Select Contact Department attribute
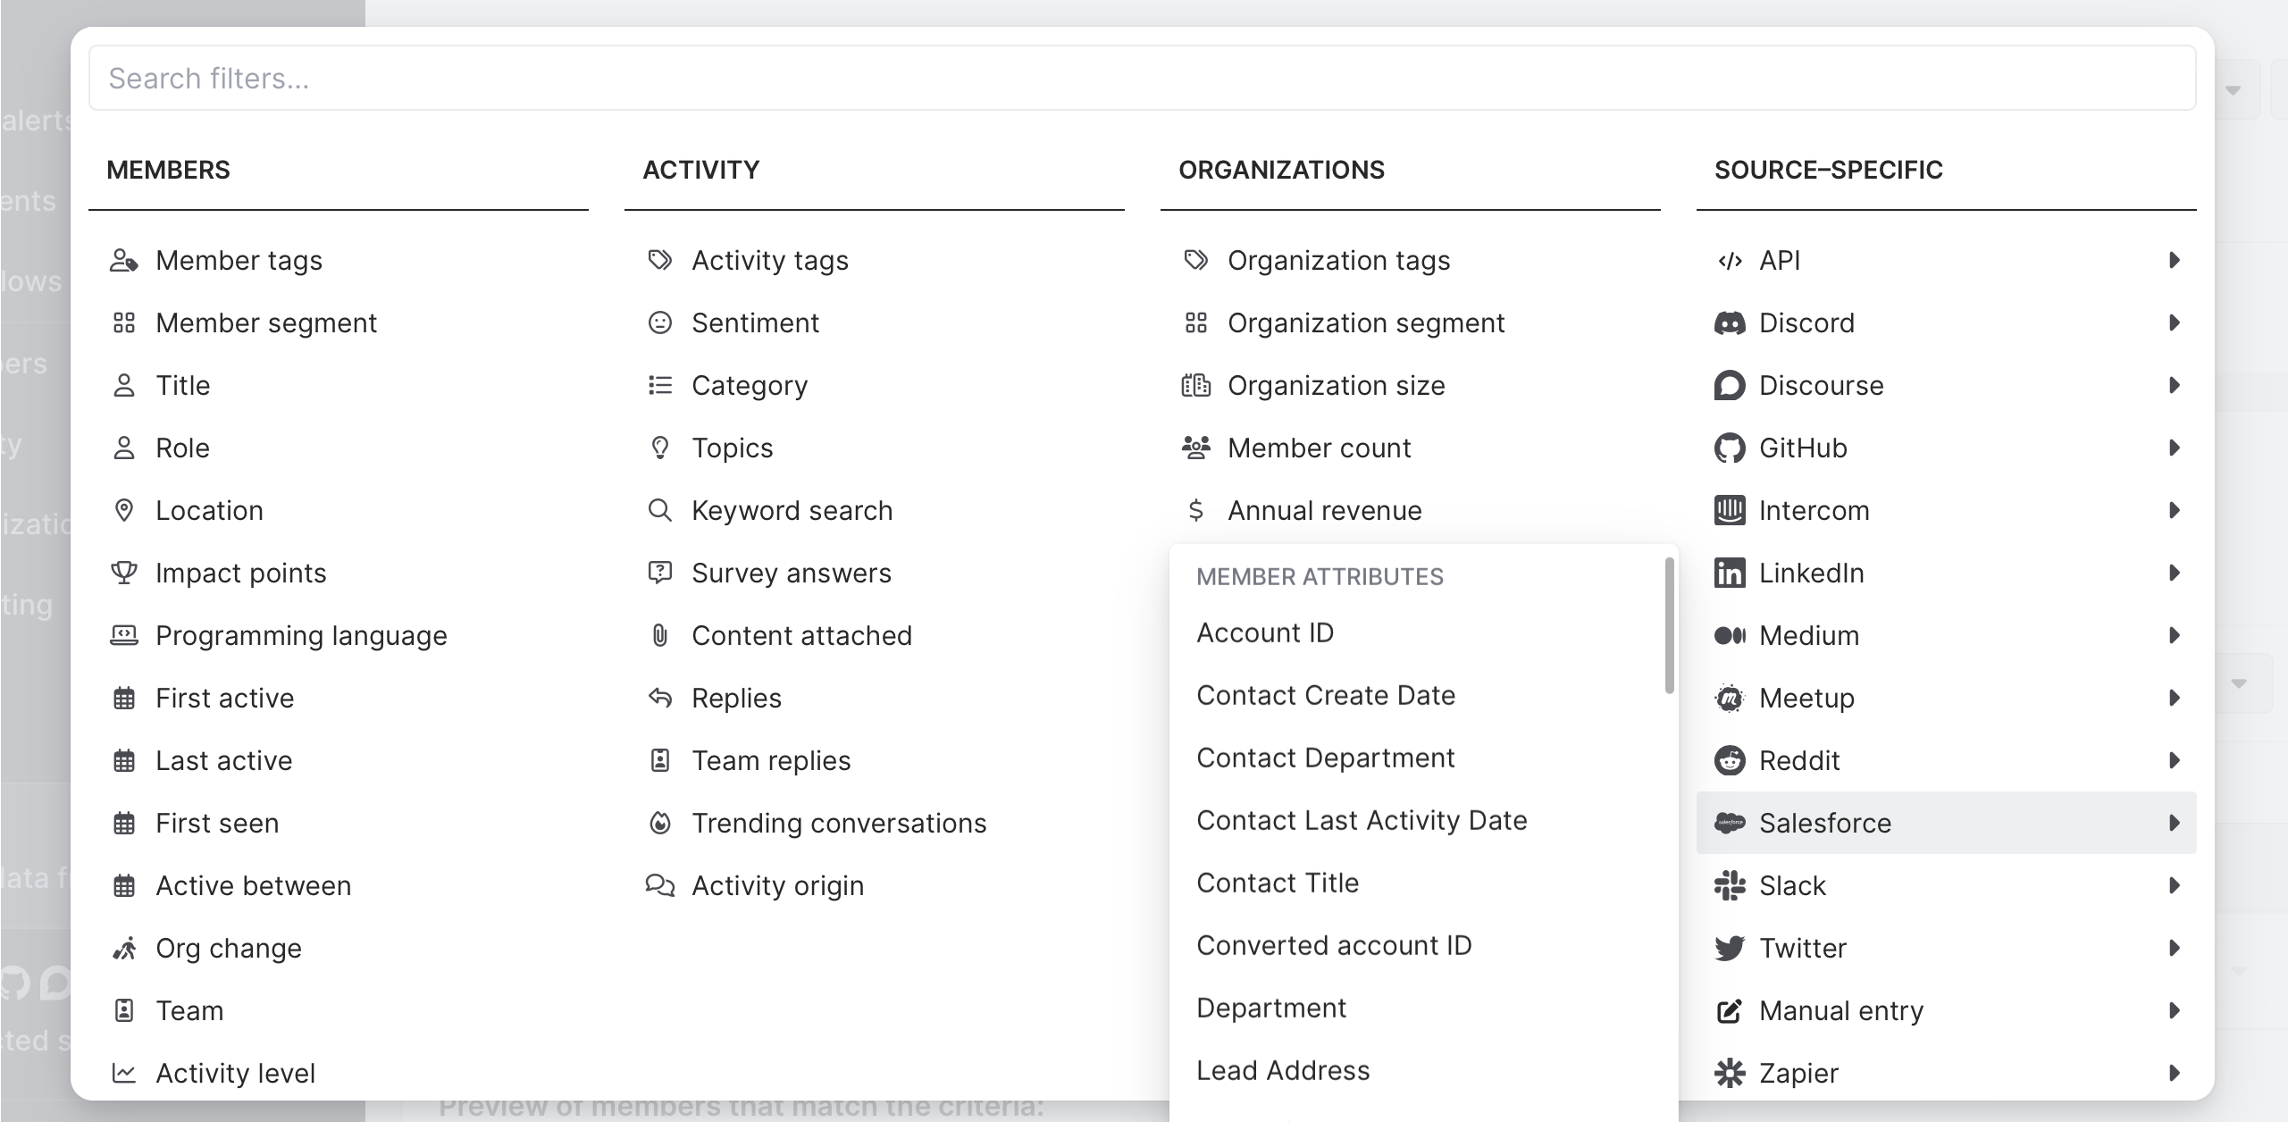The image size is (2288, 1122). pyautogui.click(x=1325, y=758)
